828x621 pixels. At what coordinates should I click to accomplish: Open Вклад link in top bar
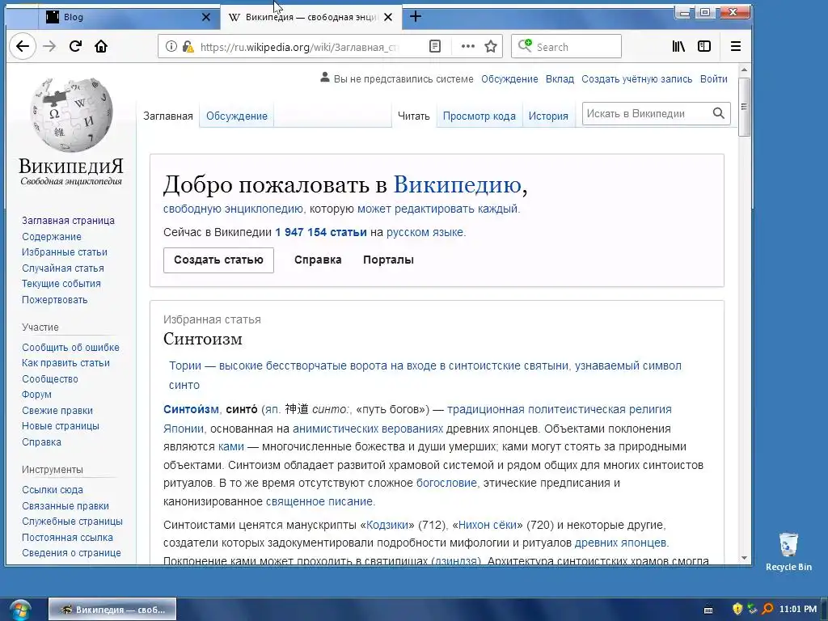[560, 79]
